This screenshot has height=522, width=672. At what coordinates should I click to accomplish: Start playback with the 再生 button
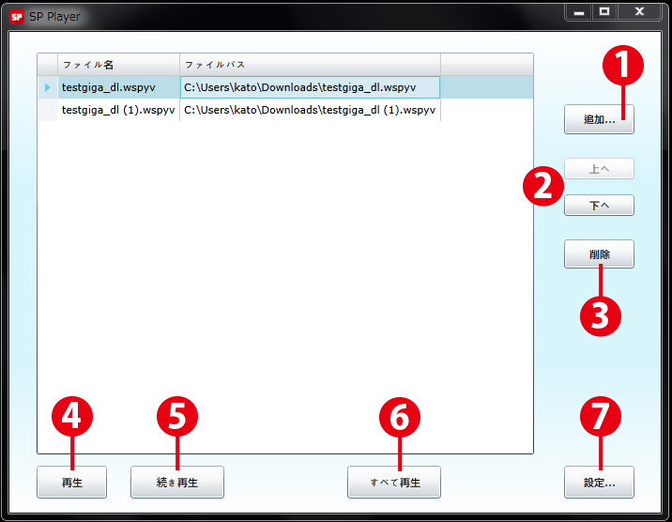71,482
